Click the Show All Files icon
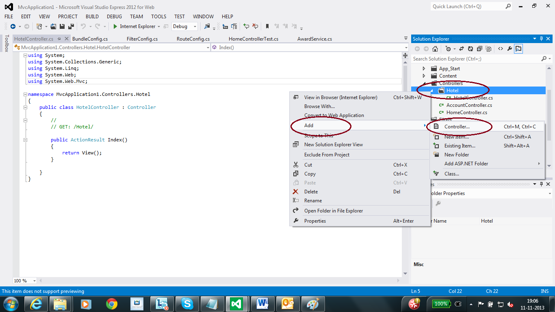Viewport: 555px width, 312px height. 488,49
